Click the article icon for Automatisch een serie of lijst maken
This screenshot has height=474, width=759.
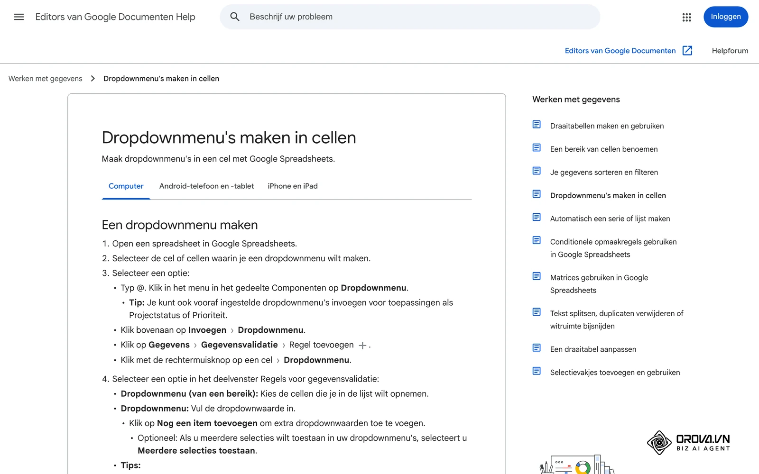coord(537,218)
